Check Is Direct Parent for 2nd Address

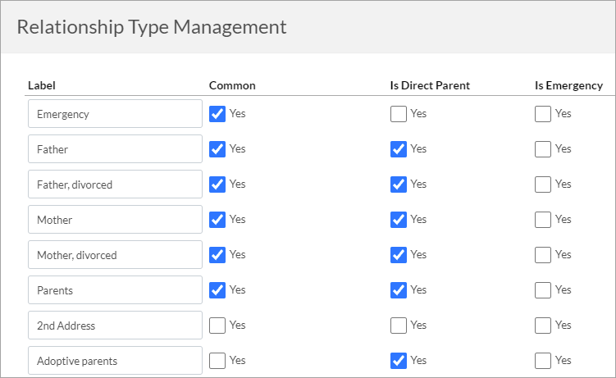(x=399, y=326)
